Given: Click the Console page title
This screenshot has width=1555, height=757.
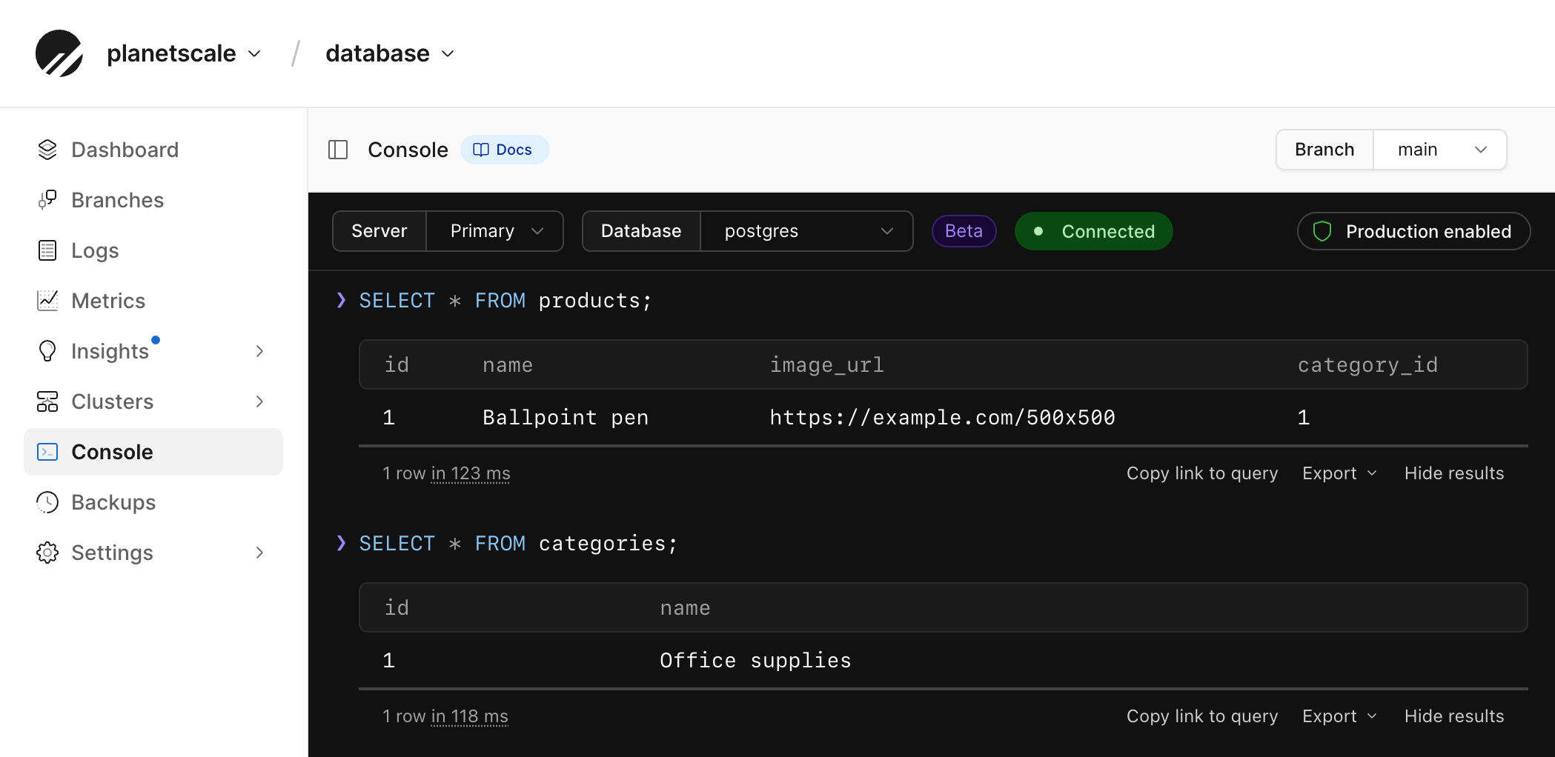Looking at the screenshot, I should tap(408, 150).
